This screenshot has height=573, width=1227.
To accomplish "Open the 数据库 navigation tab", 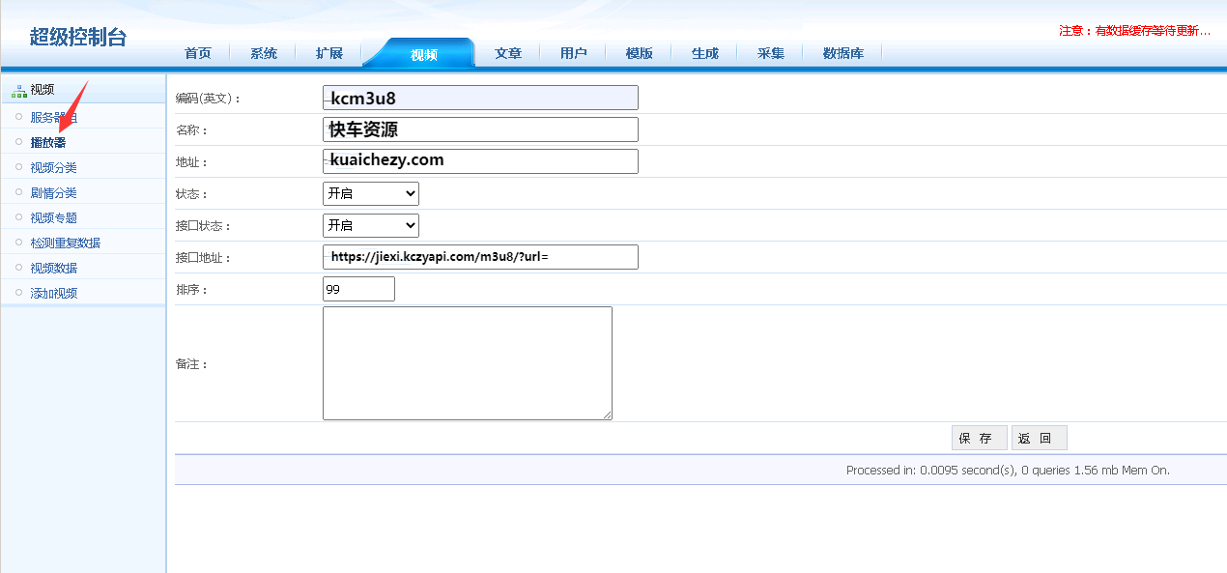I will (842, 53).
